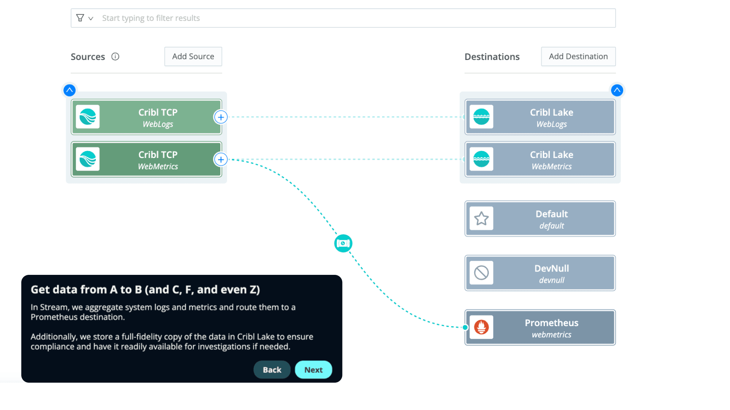Click the Cribl Lake WebMetrics destination icon
The width and height of the screenshot is (730, 410).
point(481,159)
